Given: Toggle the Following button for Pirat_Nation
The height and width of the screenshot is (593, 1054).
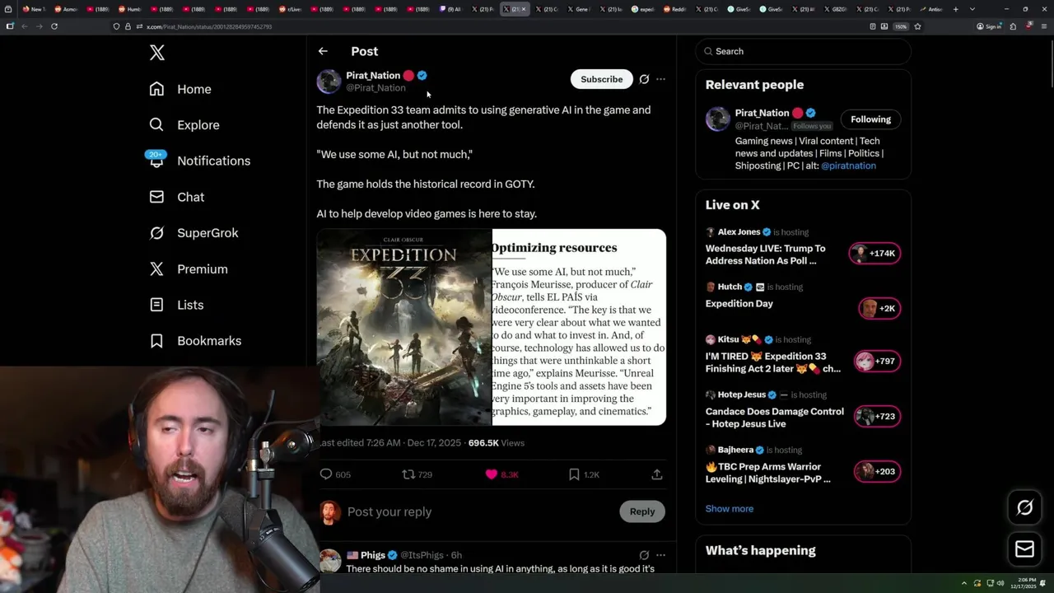Looking at the screenshot, I should 870,119.
